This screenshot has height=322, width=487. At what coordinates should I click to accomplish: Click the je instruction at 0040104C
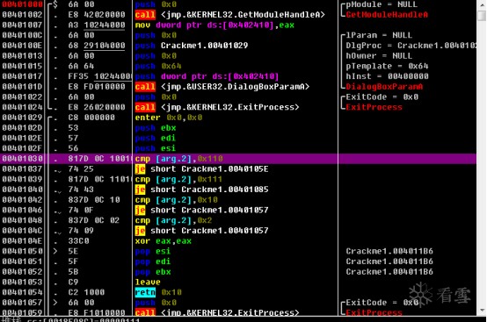(x=201, y=231)
